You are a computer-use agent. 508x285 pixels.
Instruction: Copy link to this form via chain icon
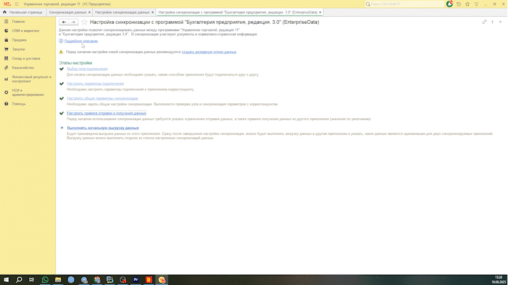pyautogui.click(x=484, y=22)
